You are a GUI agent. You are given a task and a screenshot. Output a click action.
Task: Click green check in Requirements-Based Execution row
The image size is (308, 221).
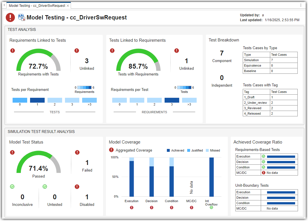pyautogui.click(x=264, y=156)
